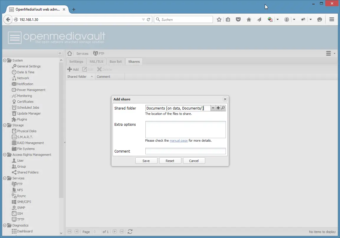Open RAID Management page
Screen dimensions: 340x238
point(30,143)
